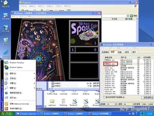
Task: Open the 网上邻居 desktop icon
Action: pos(6,28)
